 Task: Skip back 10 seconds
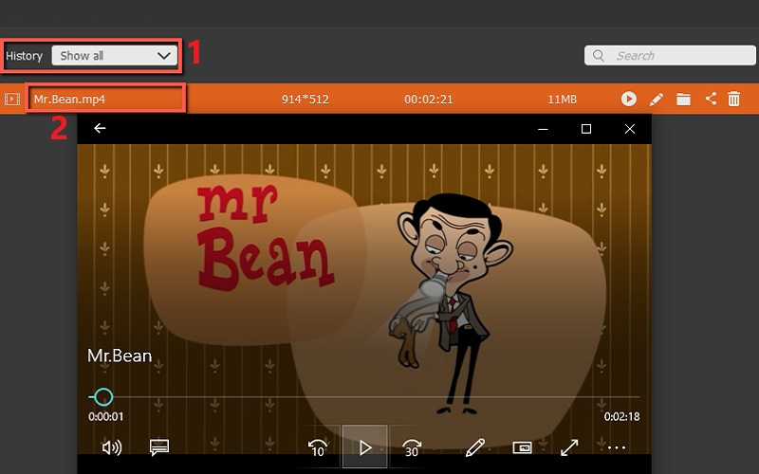tap(318, 447)
